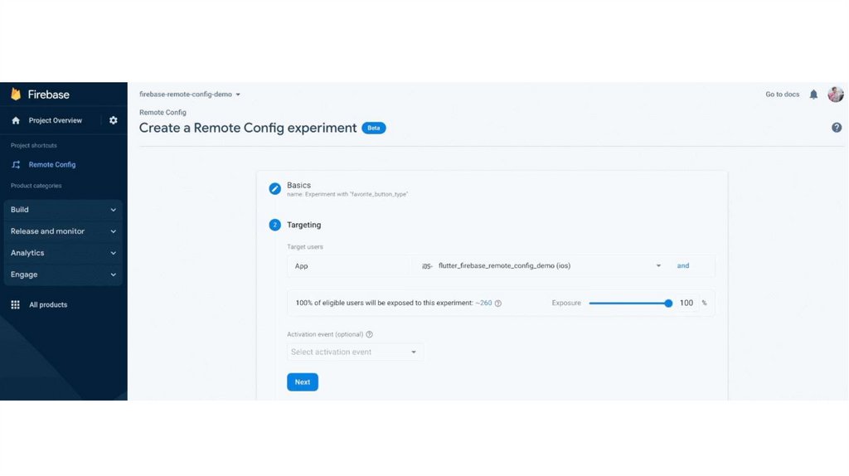Click the Firebase logo icon
Viewport: 849px width, 476px height.
click(16, 95)
